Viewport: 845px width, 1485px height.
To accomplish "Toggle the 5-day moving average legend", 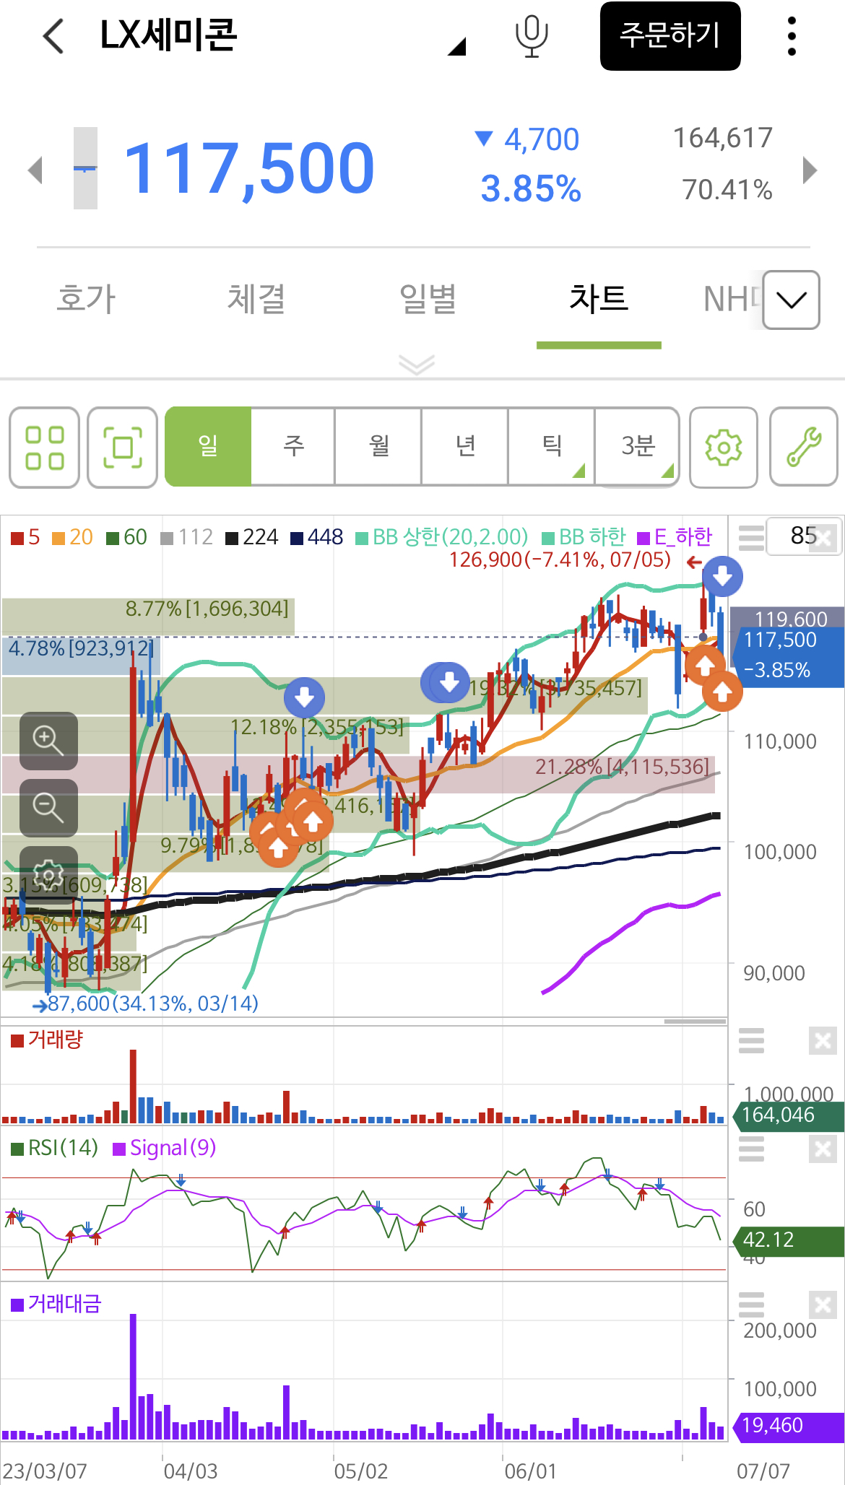I will [25, 537].
